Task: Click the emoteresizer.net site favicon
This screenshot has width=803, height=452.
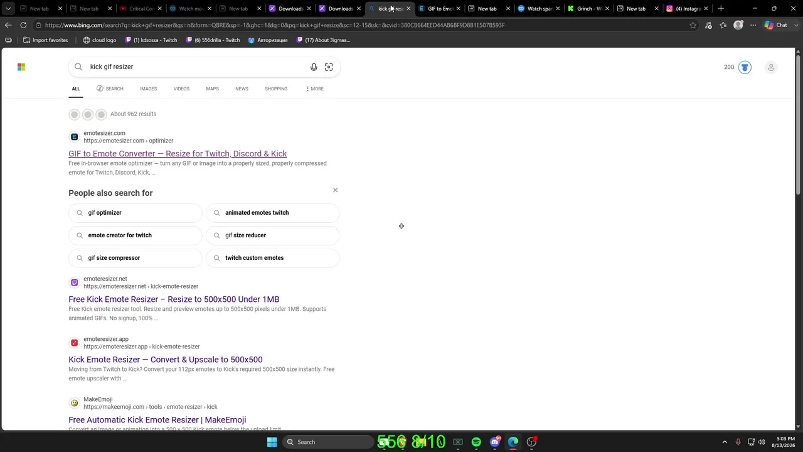Action: click(x=74, y=282)
